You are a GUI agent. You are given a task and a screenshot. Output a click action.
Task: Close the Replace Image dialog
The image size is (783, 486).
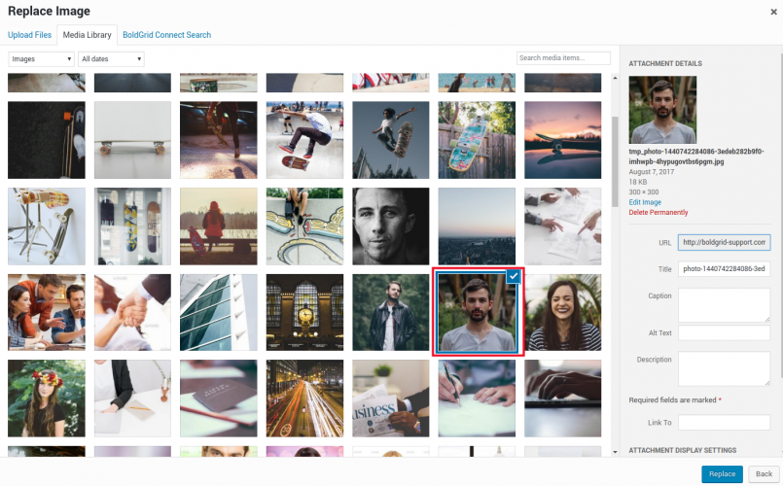[772, 11]
